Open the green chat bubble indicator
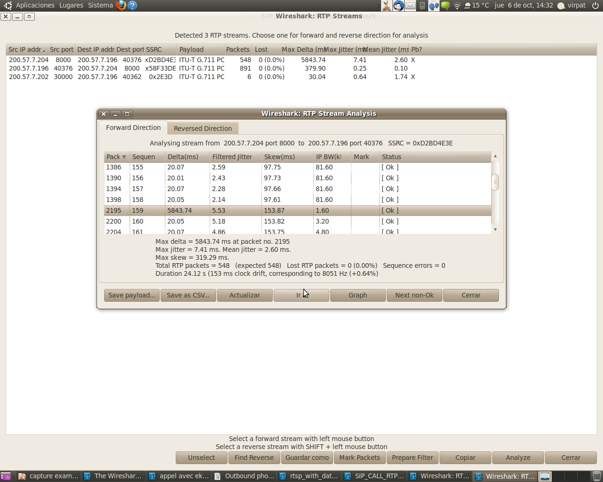603x482 pixels. click(x=445, y=6)
